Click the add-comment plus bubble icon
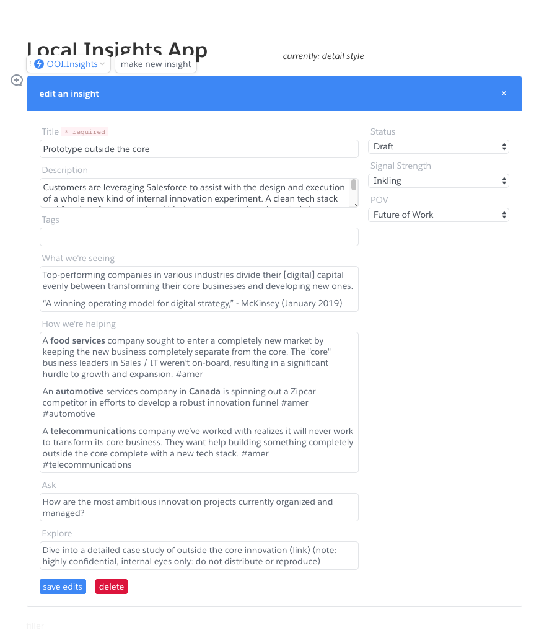 [x=17, y=80]
